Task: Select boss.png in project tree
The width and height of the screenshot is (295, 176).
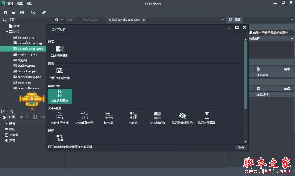Action: pyautogui.click(x=22, y=83)
